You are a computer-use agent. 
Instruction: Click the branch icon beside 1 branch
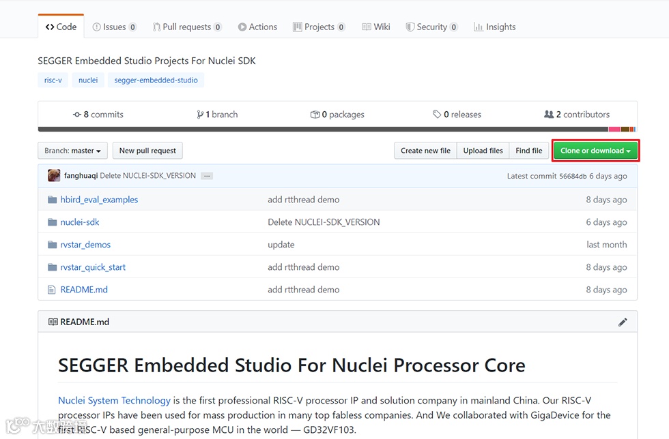200,115
